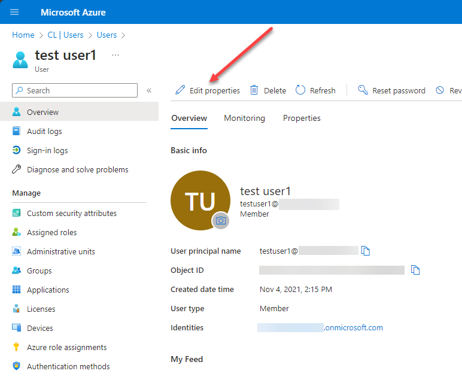
Task: Click the Microsoft Azure header title
Action: coord(73,13)
